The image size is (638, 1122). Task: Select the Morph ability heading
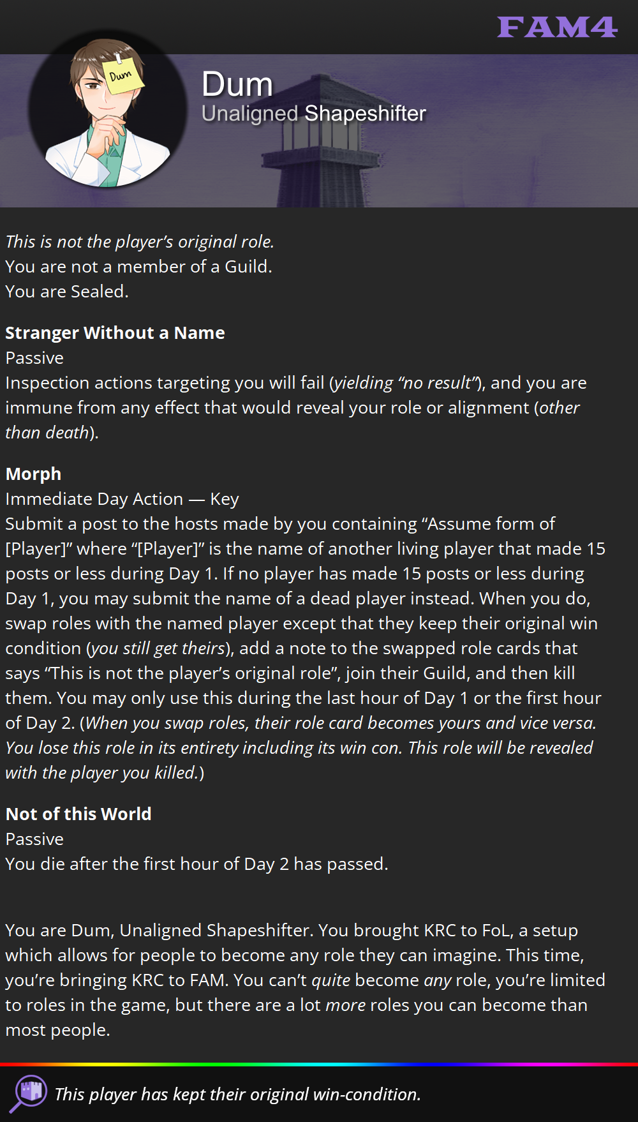(33, 474)
